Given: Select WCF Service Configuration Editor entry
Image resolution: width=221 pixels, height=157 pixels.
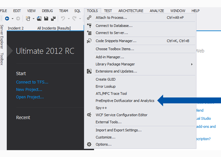Looking at the screenshot, I should pos(140,115).
